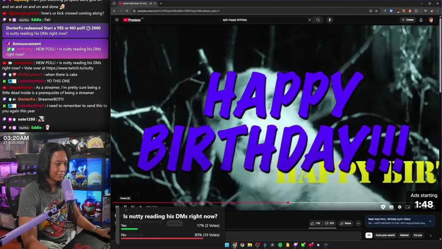Viewport: 442px width, 249px height.
Task: Mute the player volume speaker icon
Action: [x=140, y=207]
